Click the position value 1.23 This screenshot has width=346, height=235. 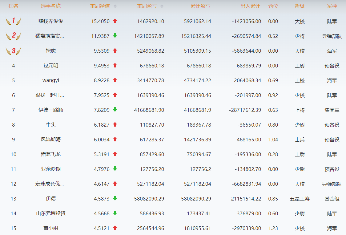[x=273, y=228]
